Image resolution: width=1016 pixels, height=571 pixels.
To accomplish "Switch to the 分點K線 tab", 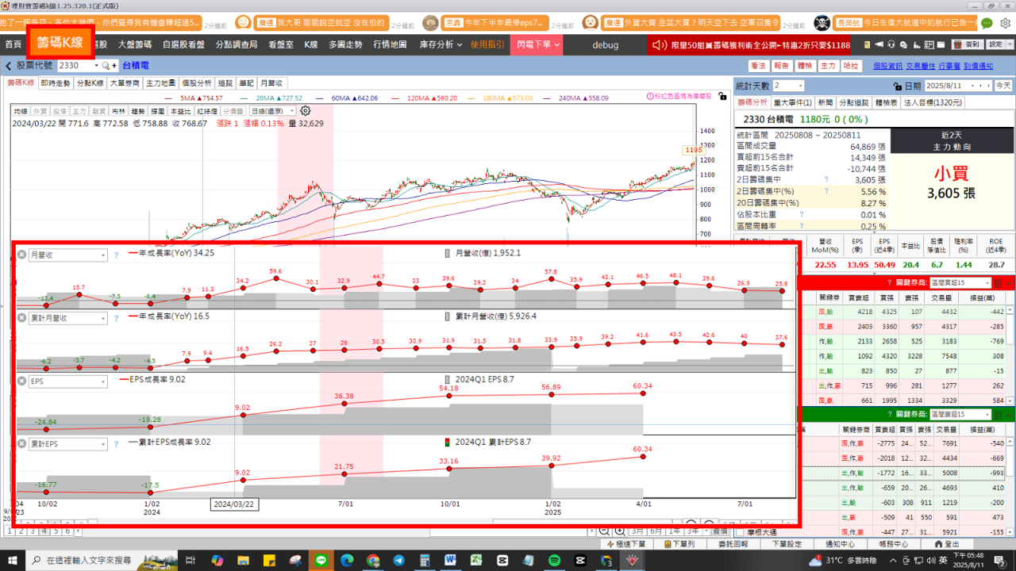I will [x=90, y=83].
